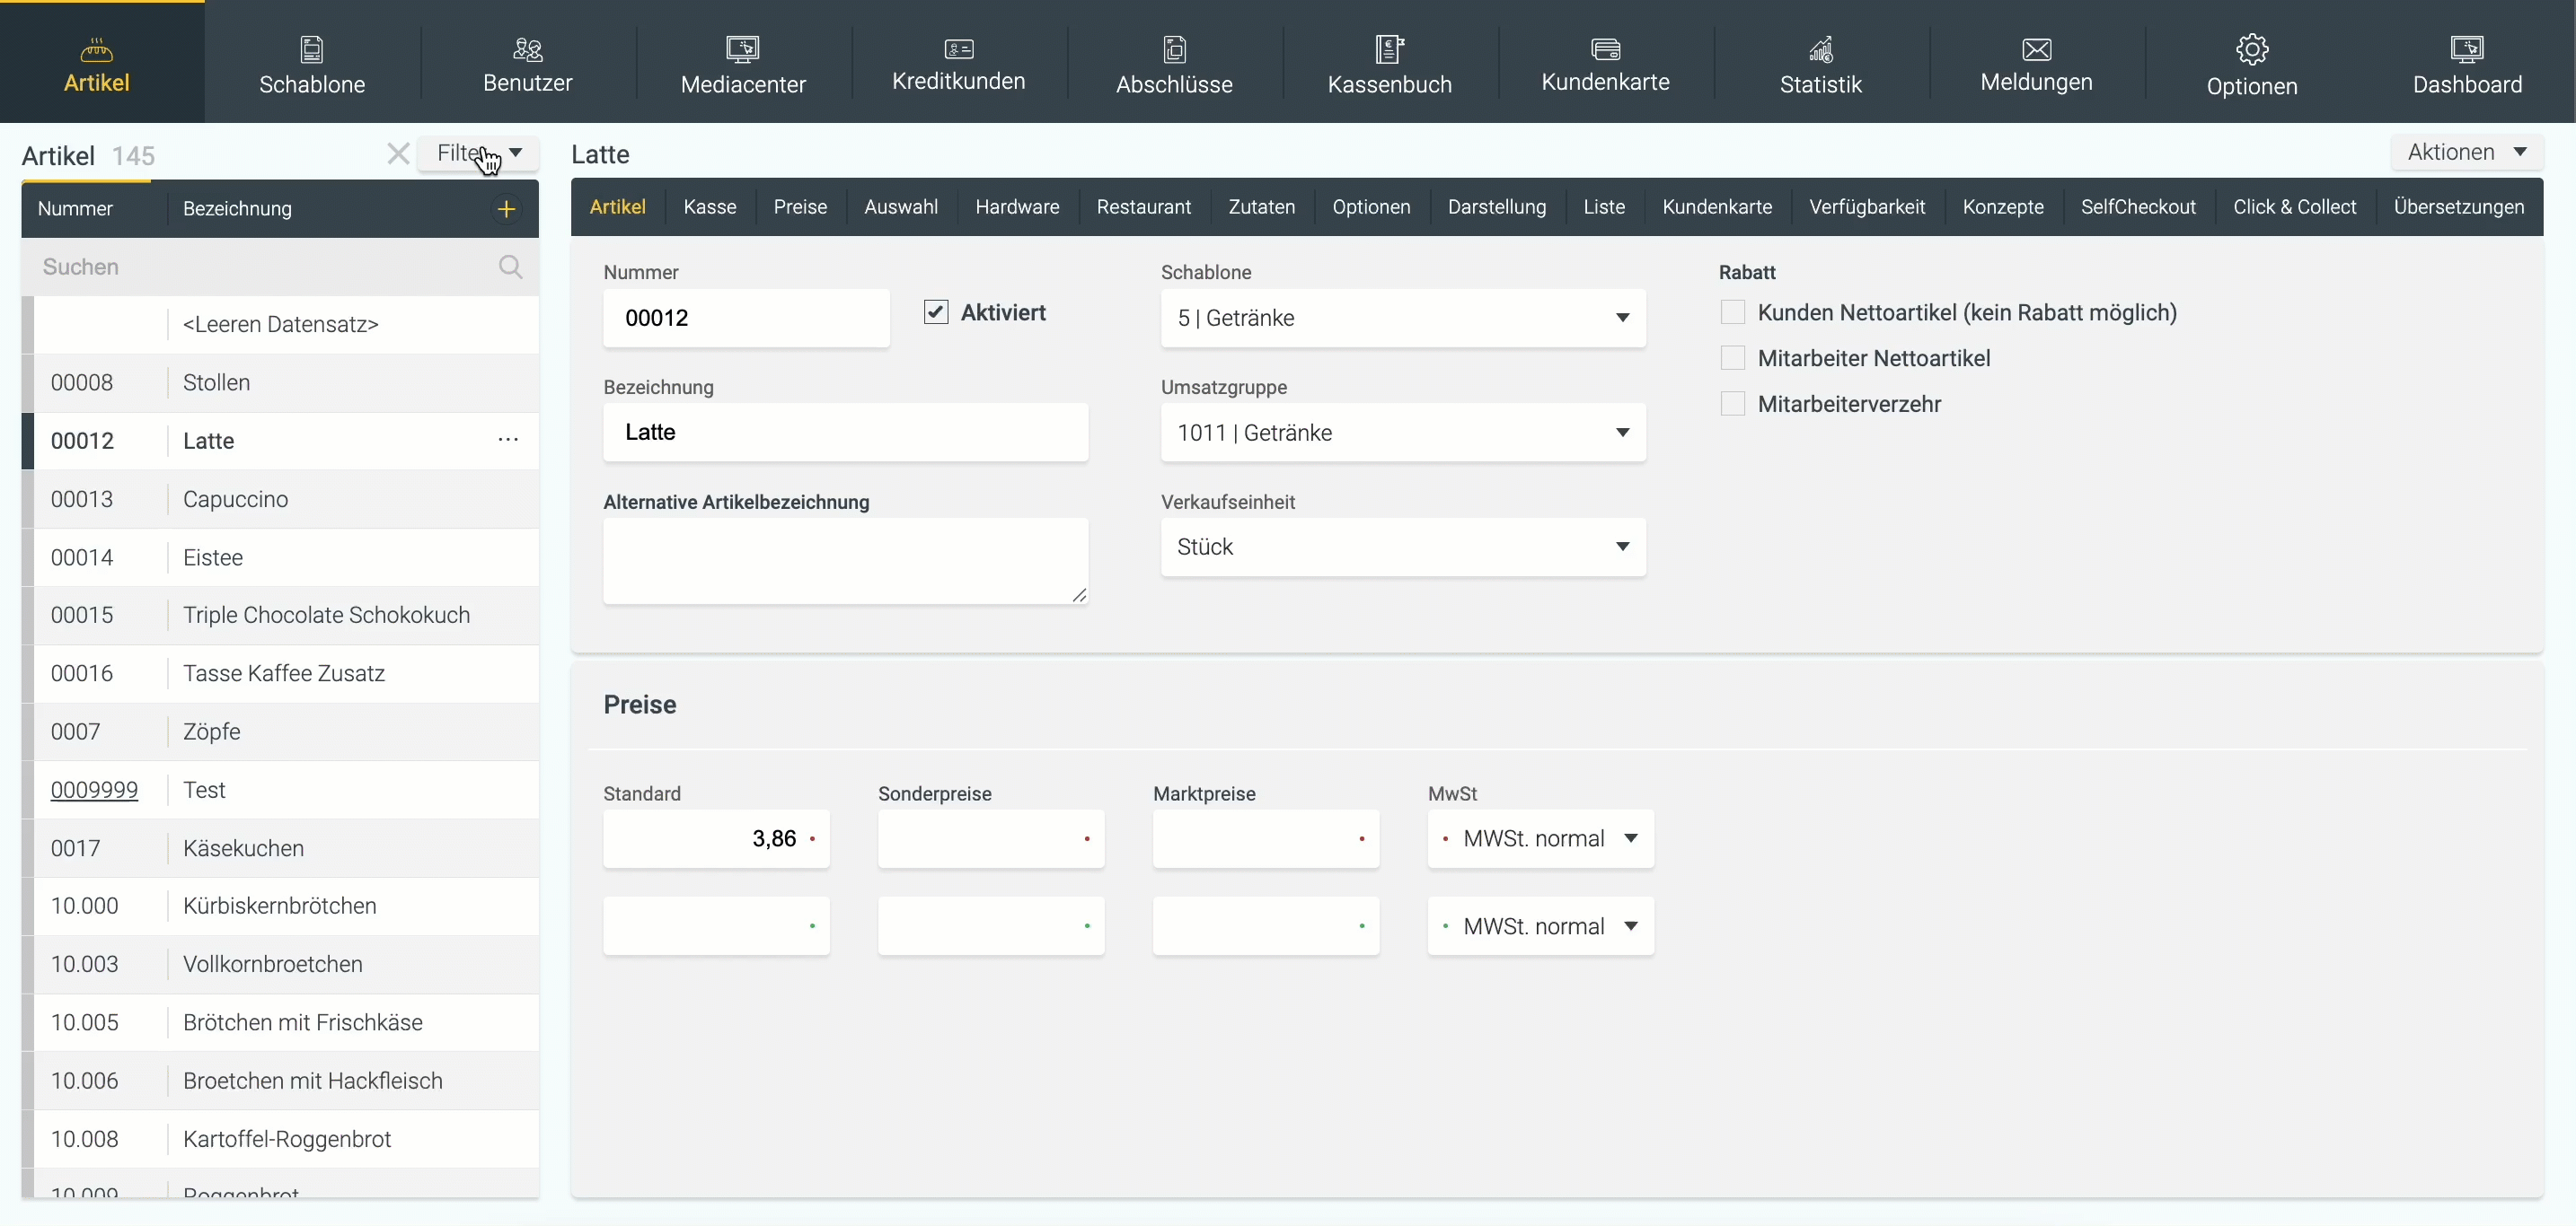Open the Meldungen envelope icon
The image size is (2576, 1226).
pyautogui.click(x=2036, y=49)
